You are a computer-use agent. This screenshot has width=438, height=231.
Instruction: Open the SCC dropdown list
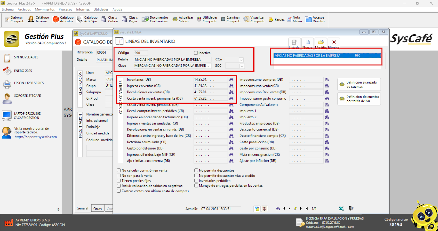[241, 66]
